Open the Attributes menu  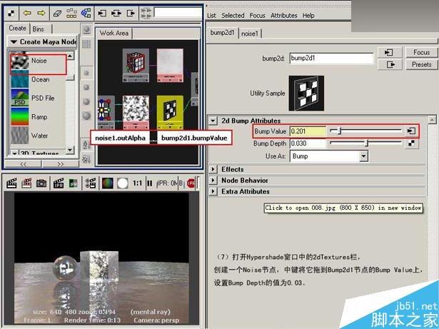click(284, 16)
